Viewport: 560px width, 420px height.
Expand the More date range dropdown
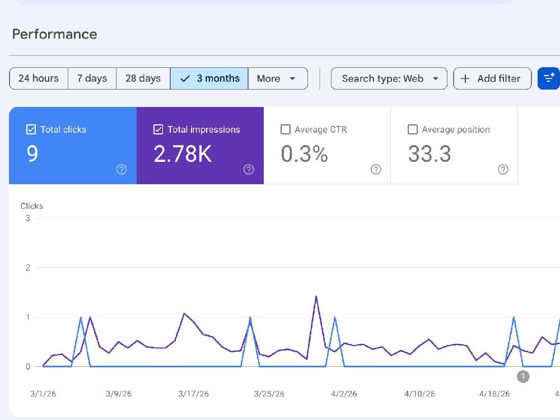tap(278, 78)
